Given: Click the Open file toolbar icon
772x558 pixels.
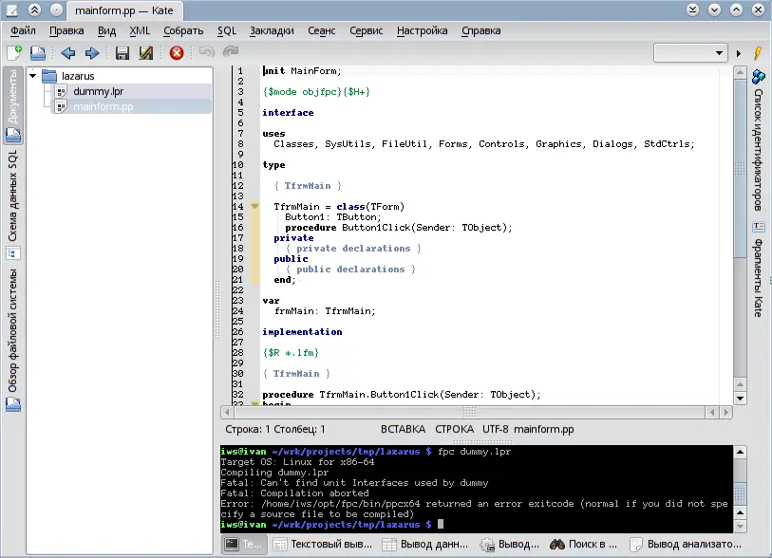Looking at the screenshot, I should tap(38, 52).
